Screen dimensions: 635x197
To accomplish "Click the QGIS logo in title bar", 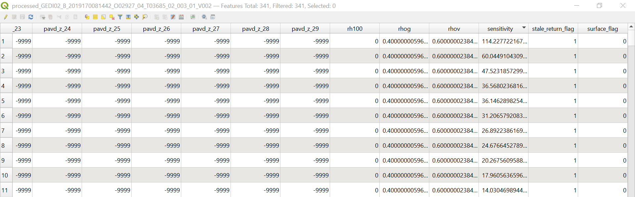I will (x=5, y=6).
